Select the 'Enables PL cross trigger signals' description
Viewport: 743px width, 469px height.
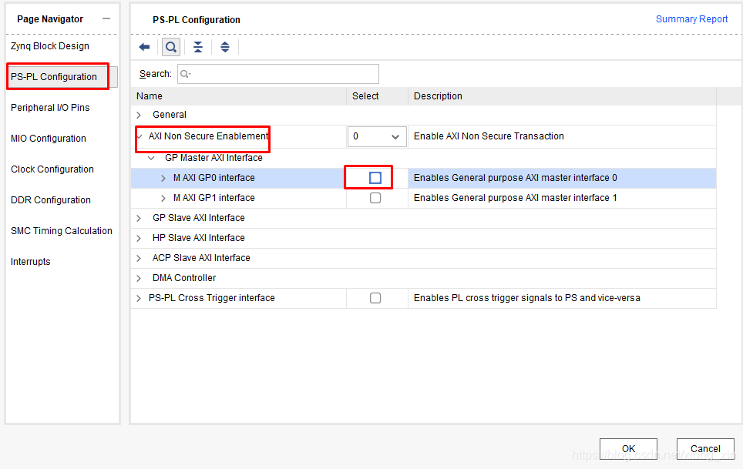[527, 298]
